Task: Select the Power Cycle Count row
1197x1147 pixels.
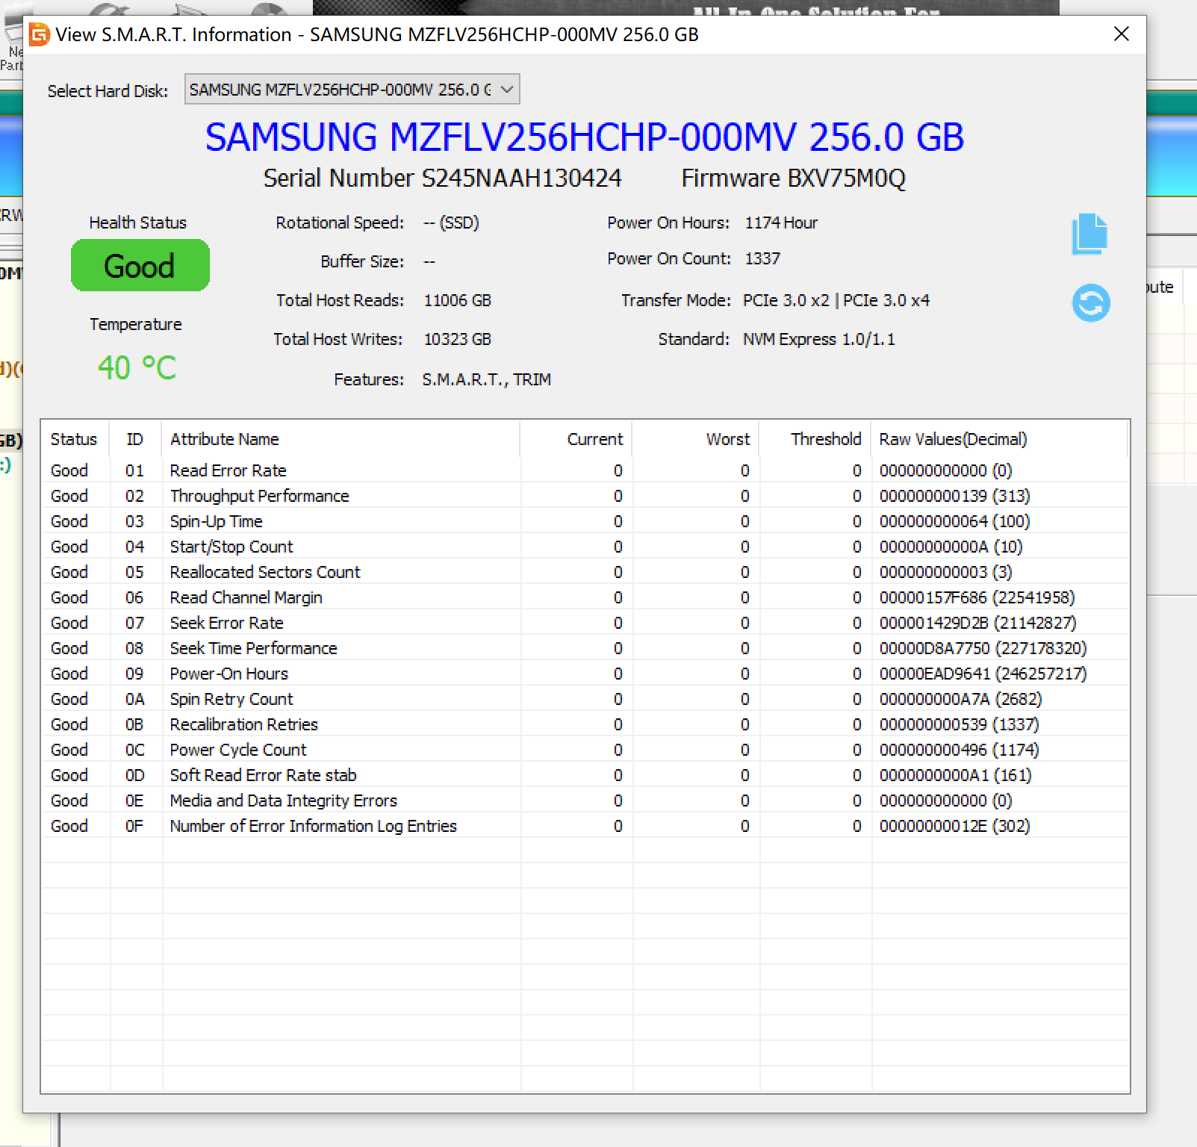Action: coord(585,750)
